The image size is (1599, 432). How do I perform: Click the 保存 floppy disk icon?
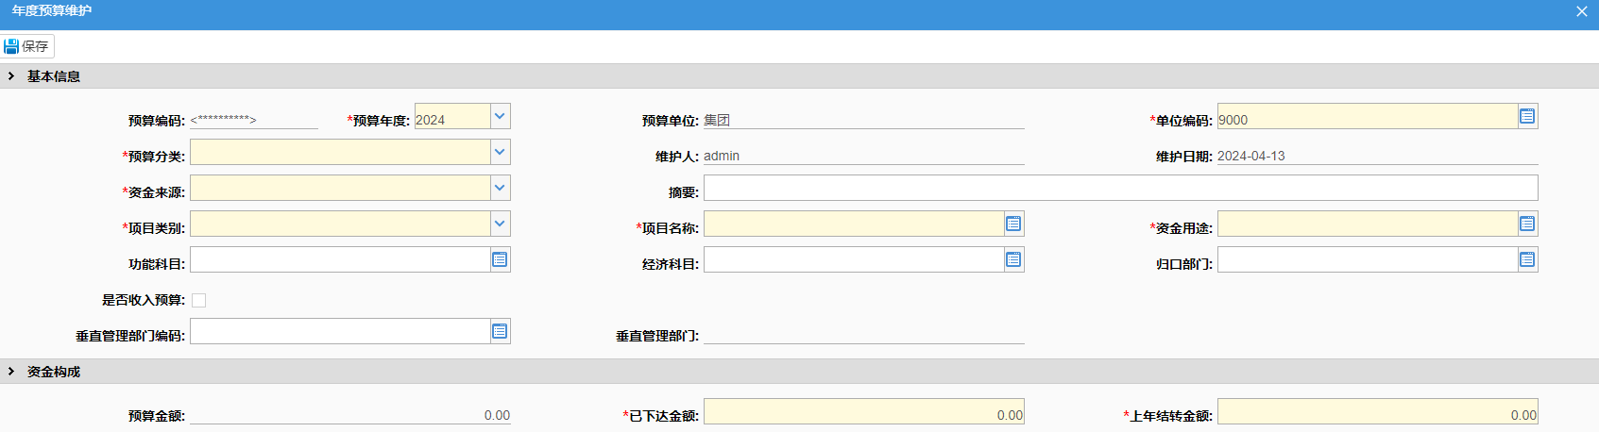(11, 46)
